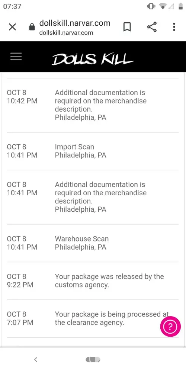
Task: Bookmark the dollskill.narvar.com page
Action: 127,27
